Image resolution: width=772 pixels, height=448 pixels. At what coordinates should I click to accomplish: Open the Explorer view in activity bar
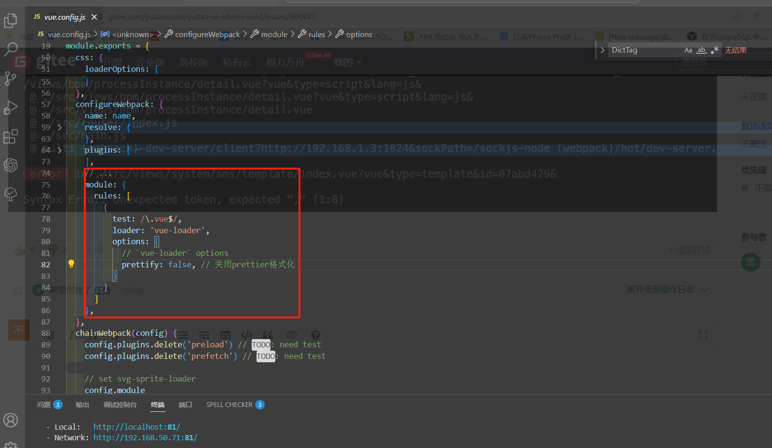click(x=10, y=20)
